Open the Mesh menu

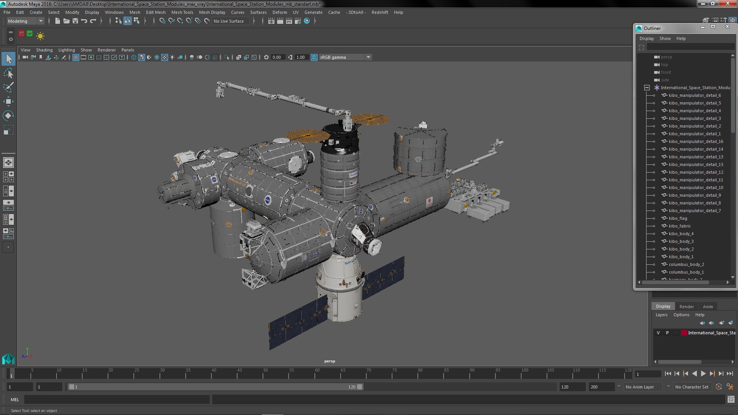coord(134,12)
